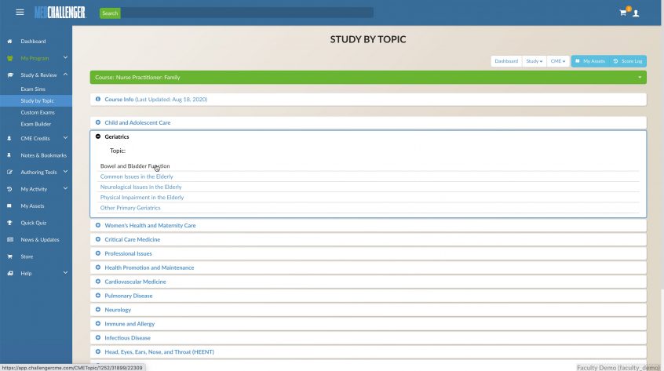Viewport: 664px width, 371px height.
Task: Open Common Issues in the Elderly topic
Action: pos(137,176)
